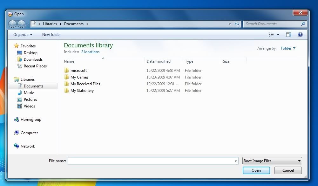Expand arrow after Documents in address bar

pyautogui.click(x=87, y=24)
